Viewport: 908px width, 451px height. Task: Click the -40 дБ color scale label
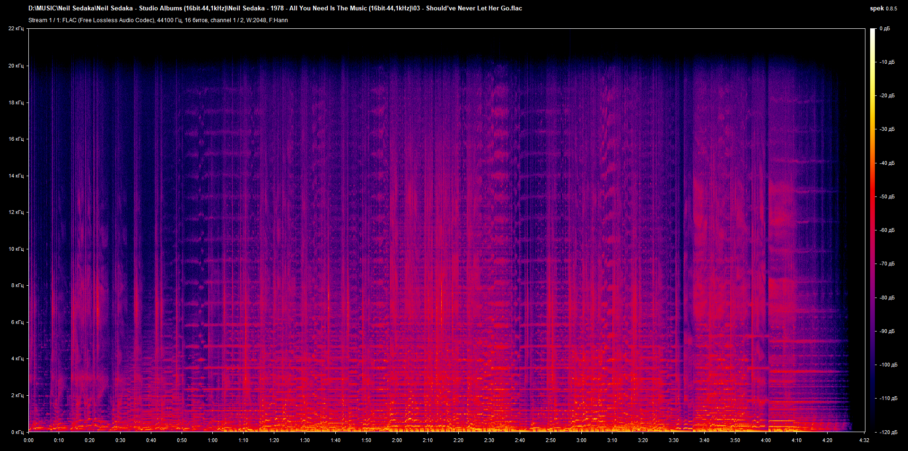887,163
